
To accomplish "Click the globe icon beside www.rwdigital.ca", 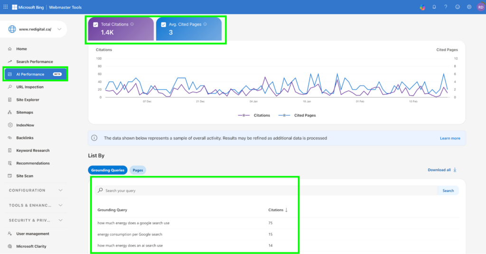I will [12, 29].
